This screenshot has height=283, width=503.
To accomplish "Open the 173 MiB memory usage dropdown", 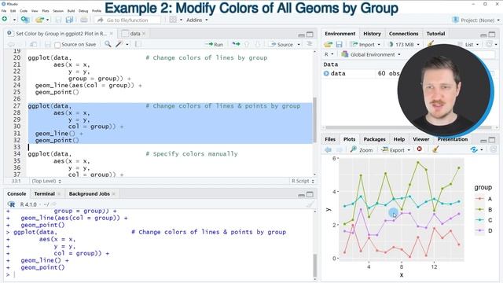I will point(404,44).
